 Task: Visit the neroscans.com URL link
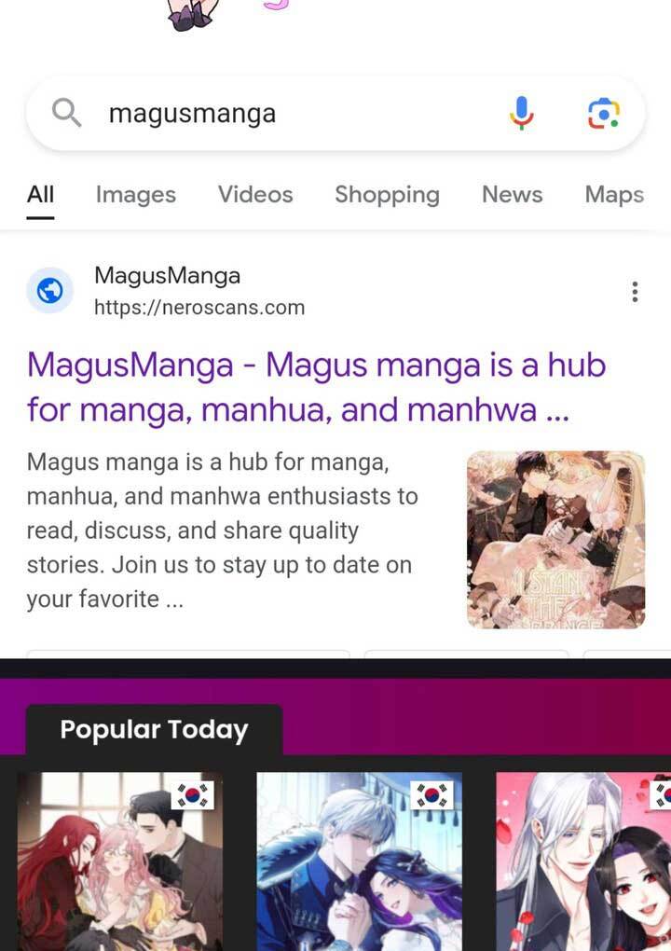click(199, 308)
